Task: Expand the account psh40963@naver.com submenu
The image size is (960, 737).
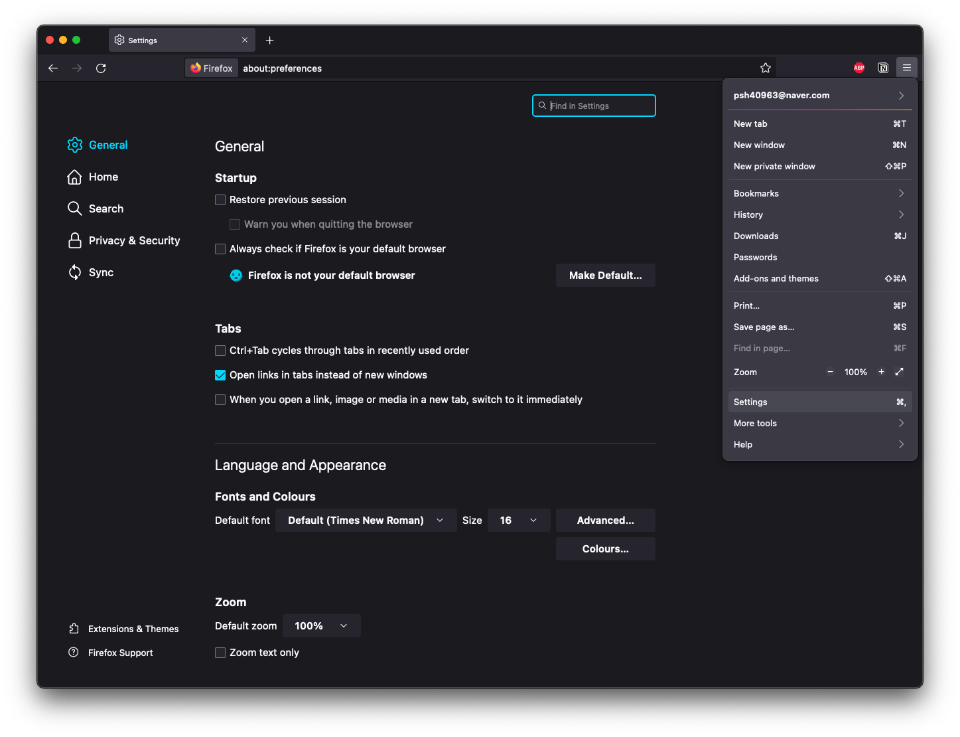Action: (x=820, y=95)
